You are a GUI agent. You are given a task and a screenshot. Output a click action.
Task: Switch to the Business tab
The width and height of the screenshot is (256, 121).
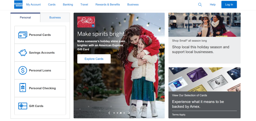coord(55,17)
